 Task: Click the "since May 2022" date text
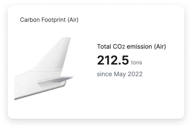click(120, 74)
